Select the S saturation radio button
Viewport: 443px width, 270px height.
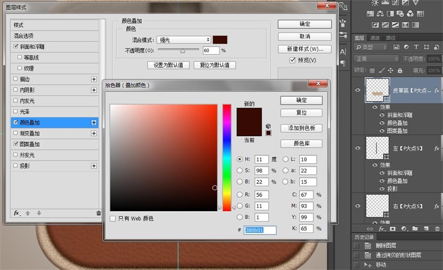[240, 170]
